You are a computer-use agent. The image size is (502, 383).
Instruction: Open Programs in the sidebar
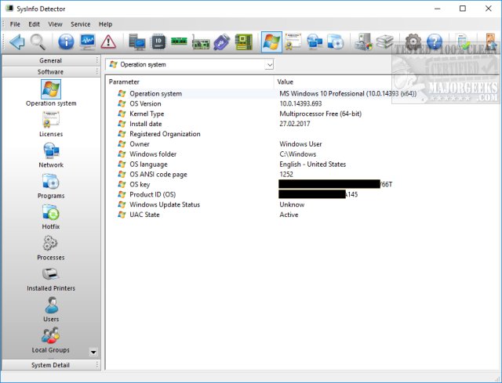click(x=51, y=186)
